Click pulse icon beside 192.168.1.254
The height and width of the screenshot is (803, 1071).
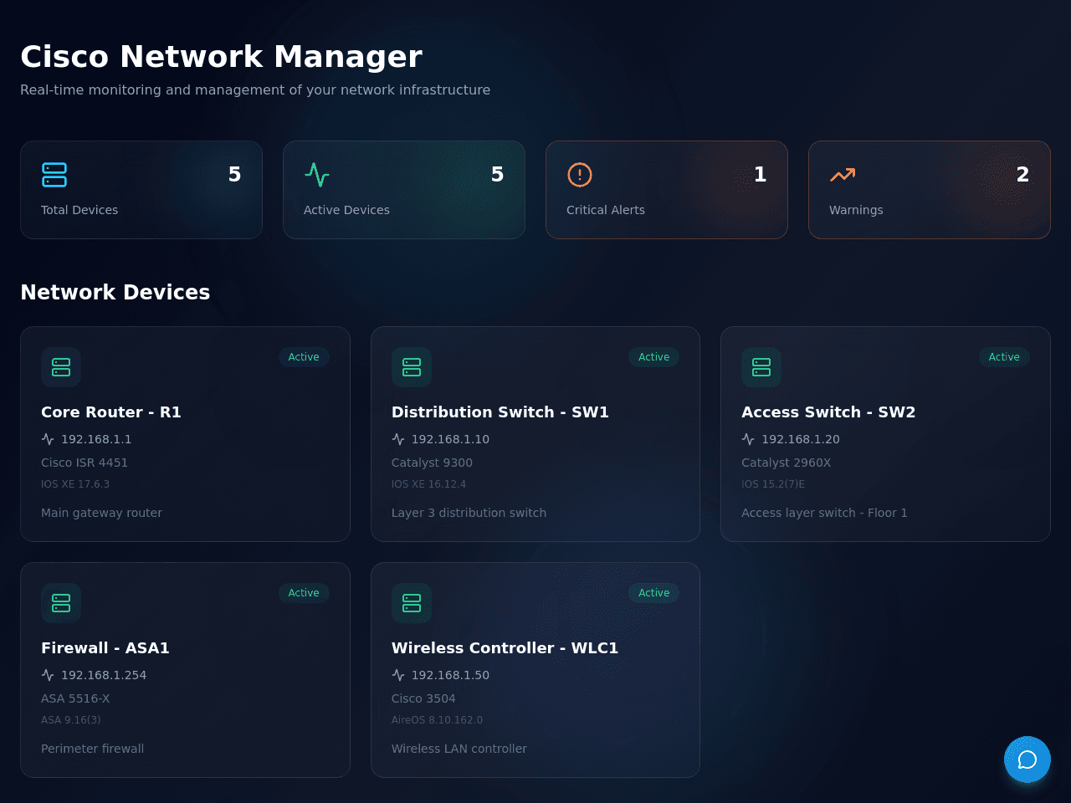coord(48,675)
